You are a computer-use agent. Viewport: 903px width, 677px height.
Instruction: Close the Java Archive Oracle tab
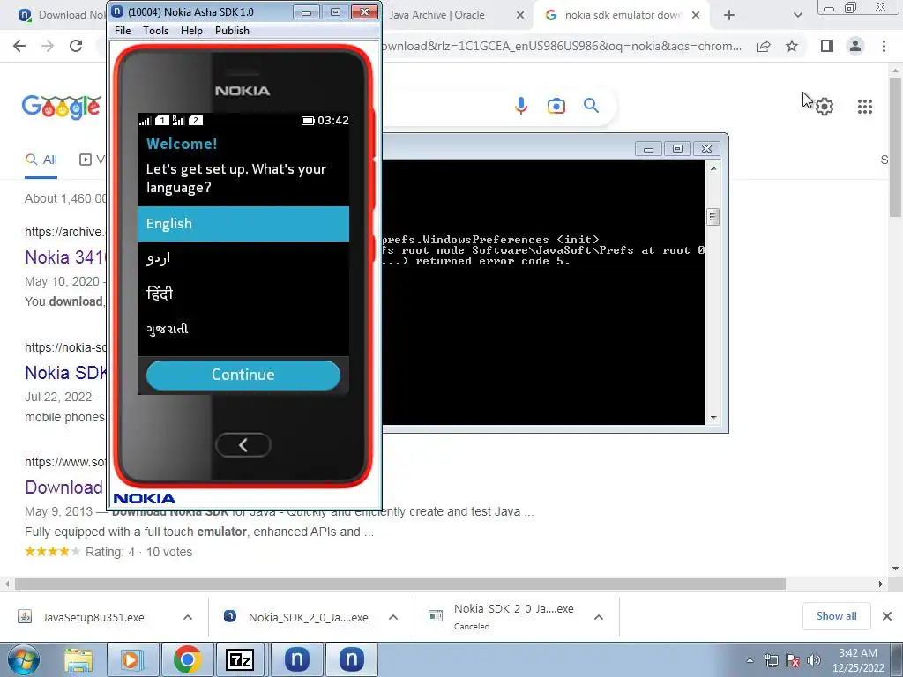pyautogui.click(x=520, y=15)
